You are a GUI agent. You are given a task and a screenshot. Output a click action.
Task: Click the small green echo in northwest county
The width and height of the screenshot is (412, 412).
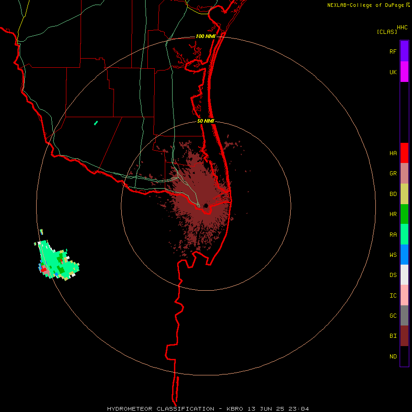(96, 123)
